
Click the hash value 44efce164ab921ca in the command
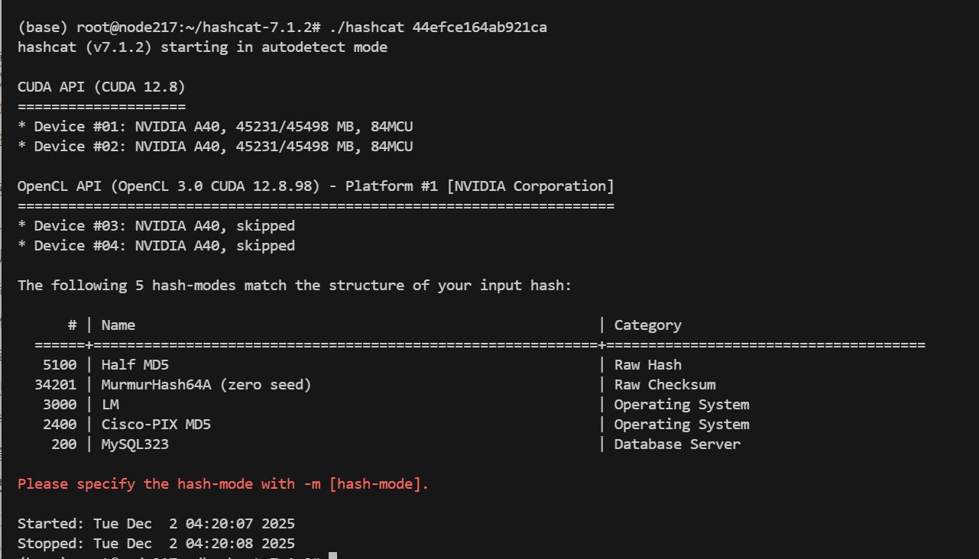click(479, 27)
